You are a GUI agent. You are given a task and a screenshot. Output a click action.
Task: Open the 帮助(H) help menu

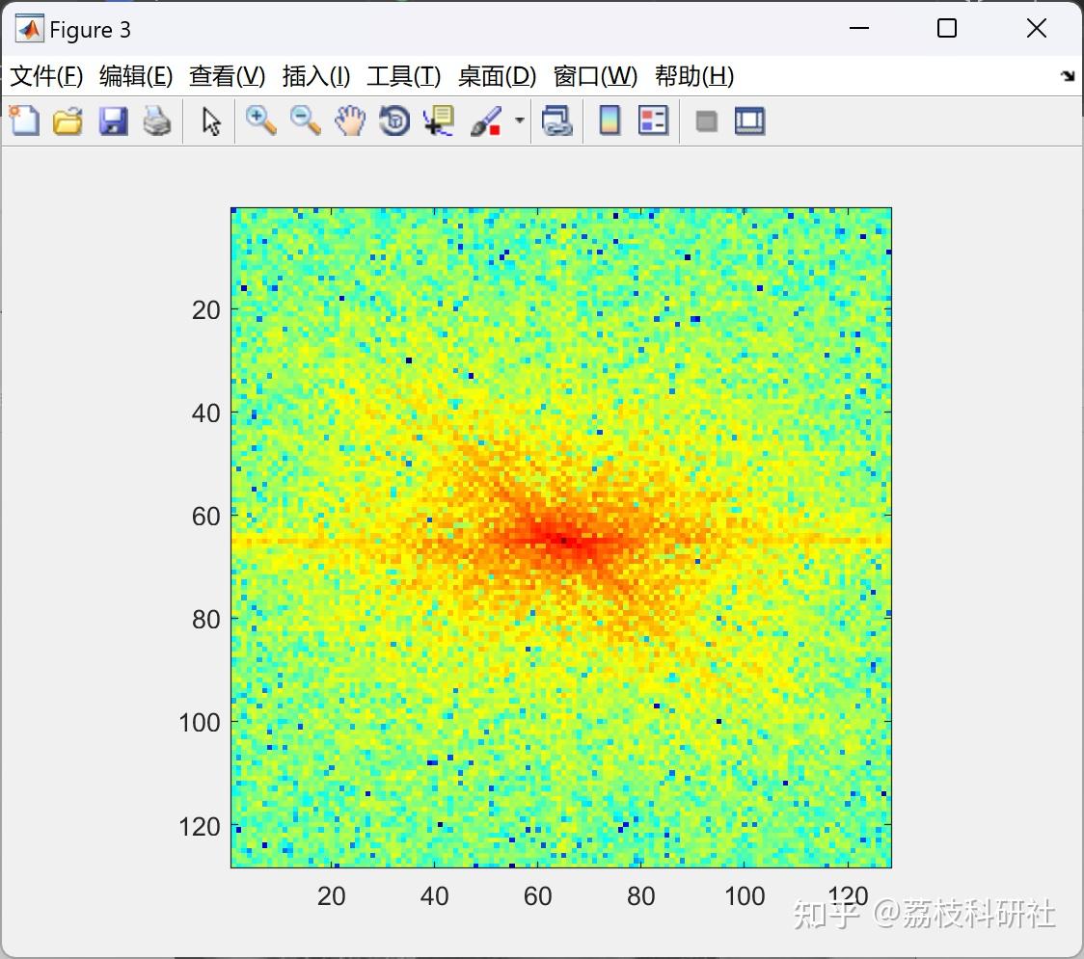[693, 76]
